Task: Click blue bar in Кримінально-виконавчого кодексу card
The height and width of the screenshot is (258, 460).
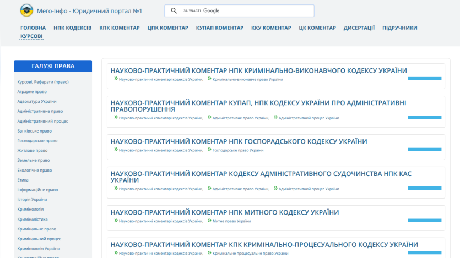Action: point(424,79)
